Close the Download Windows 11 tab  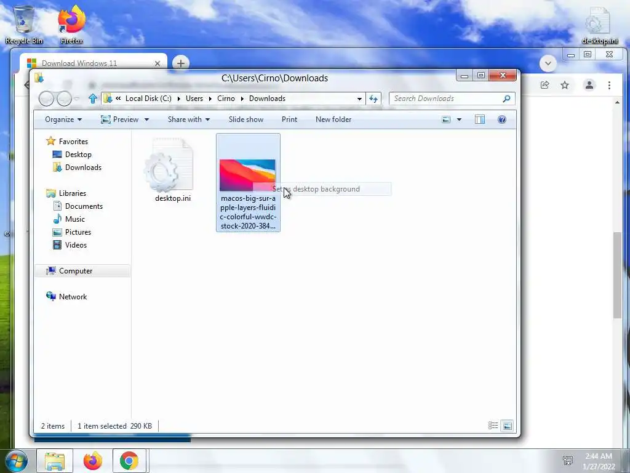click(157, 63)
